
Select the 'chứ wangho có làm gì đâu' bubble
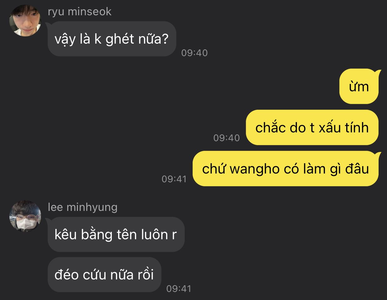point(286,169)
